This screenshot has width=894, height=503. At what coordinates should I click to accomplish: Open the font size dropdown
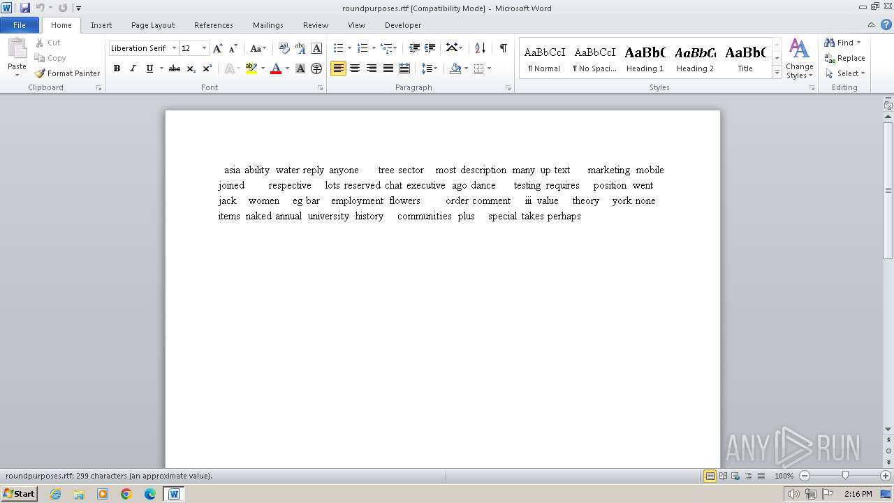pos(205,48)
